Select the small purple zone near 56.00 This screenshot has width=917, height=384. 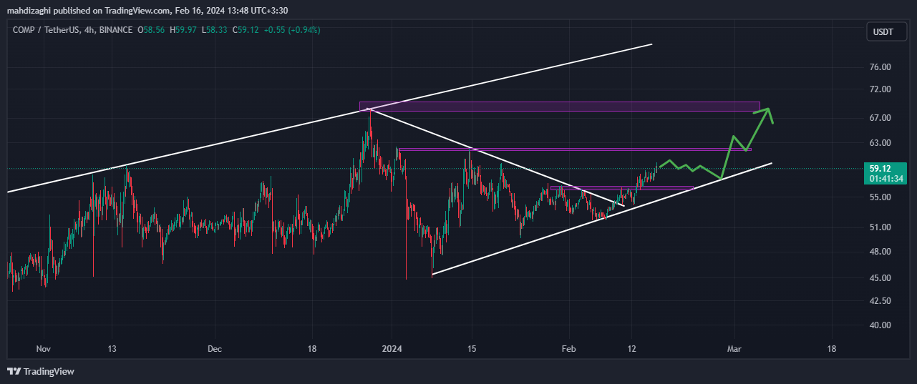(x=622, y=188)
